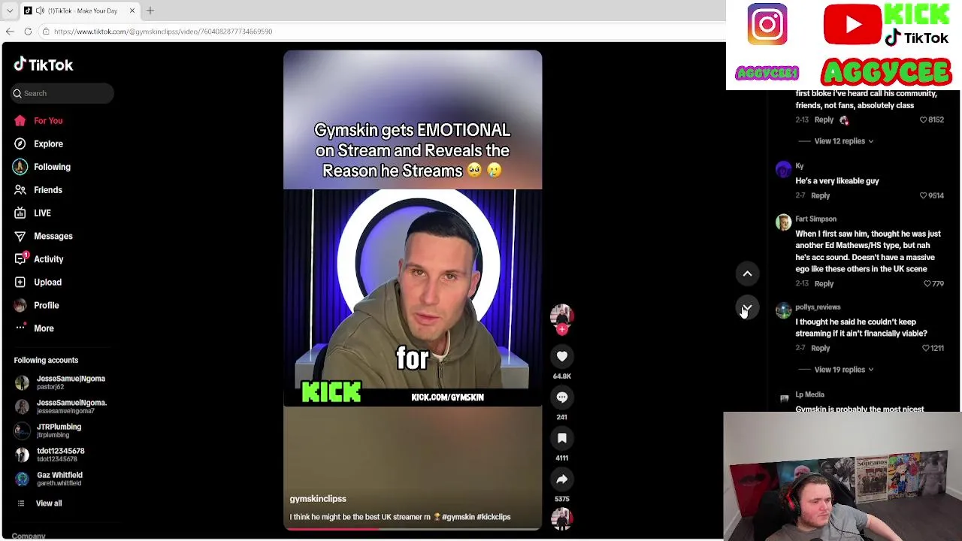Click the TikTok search field
The width and height of the screenshot is (962, 541).
(63, 93)
